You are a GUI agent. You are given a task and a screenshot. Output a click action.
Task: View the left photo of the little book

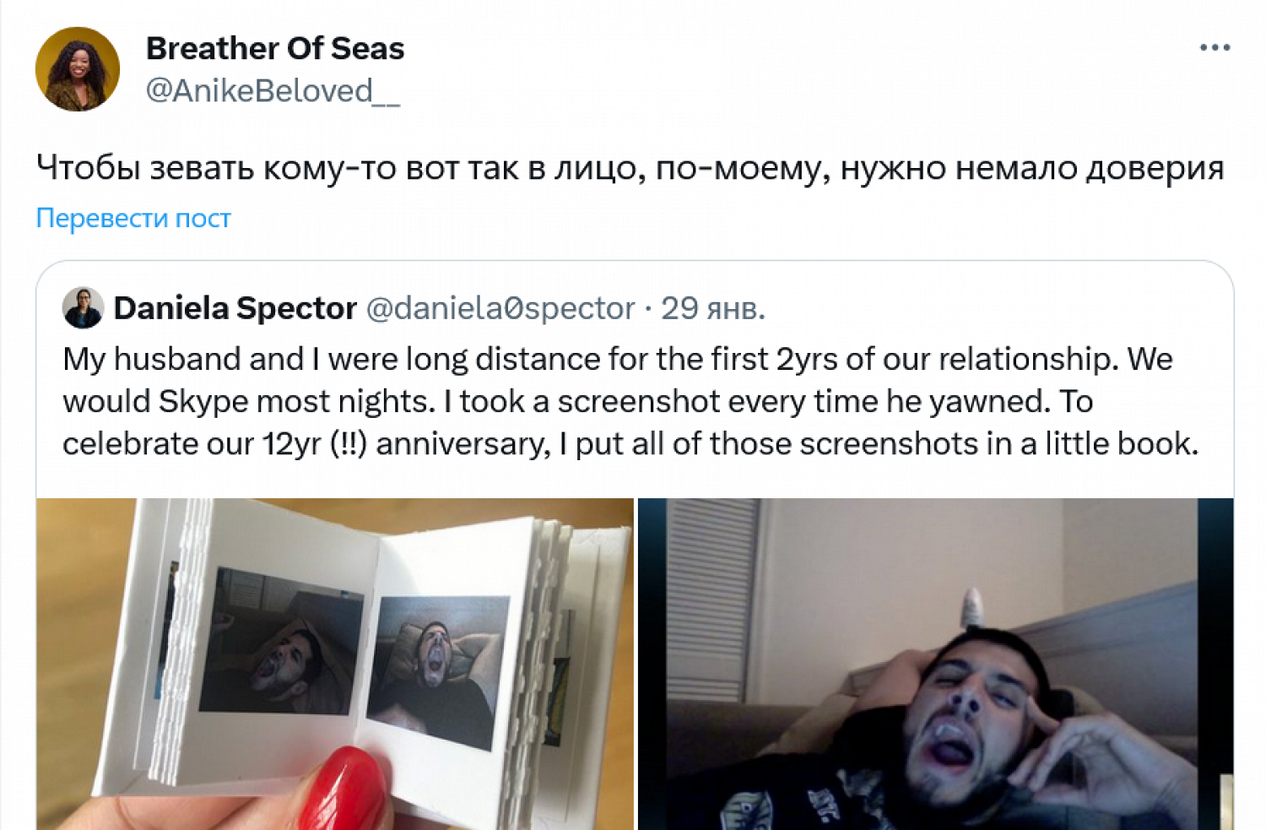335,664
